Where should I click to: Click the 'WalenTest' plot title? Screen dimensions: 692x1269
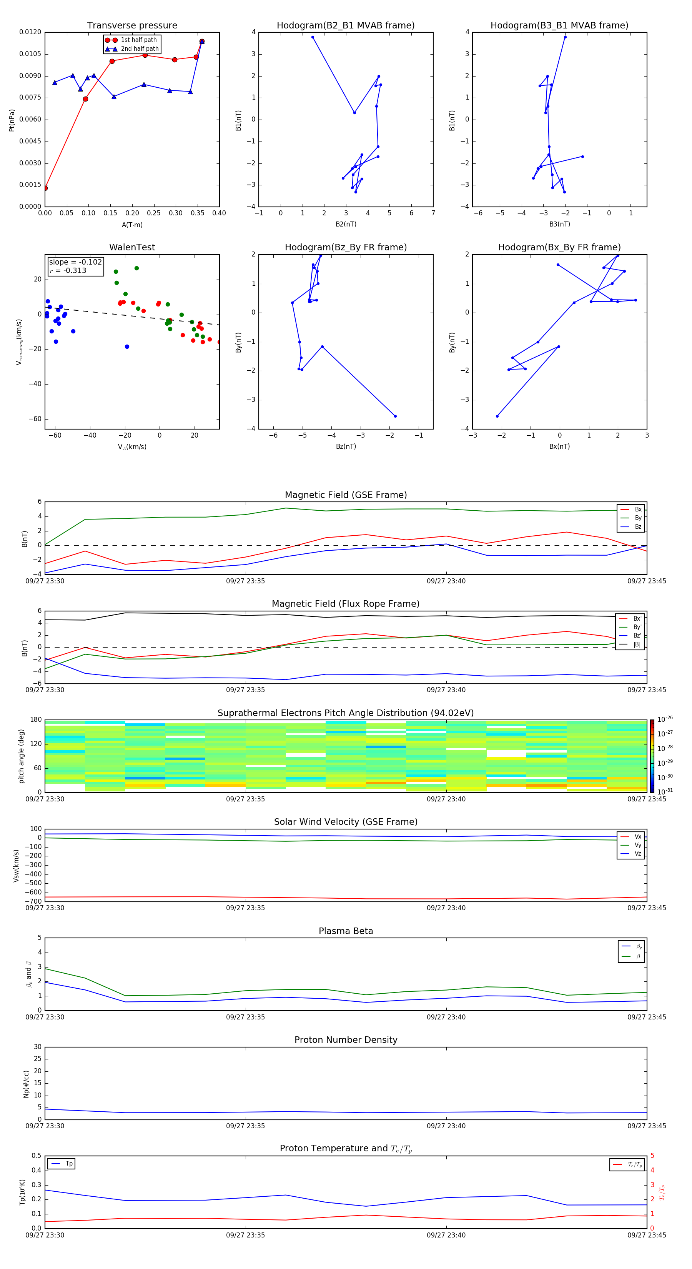132,247
